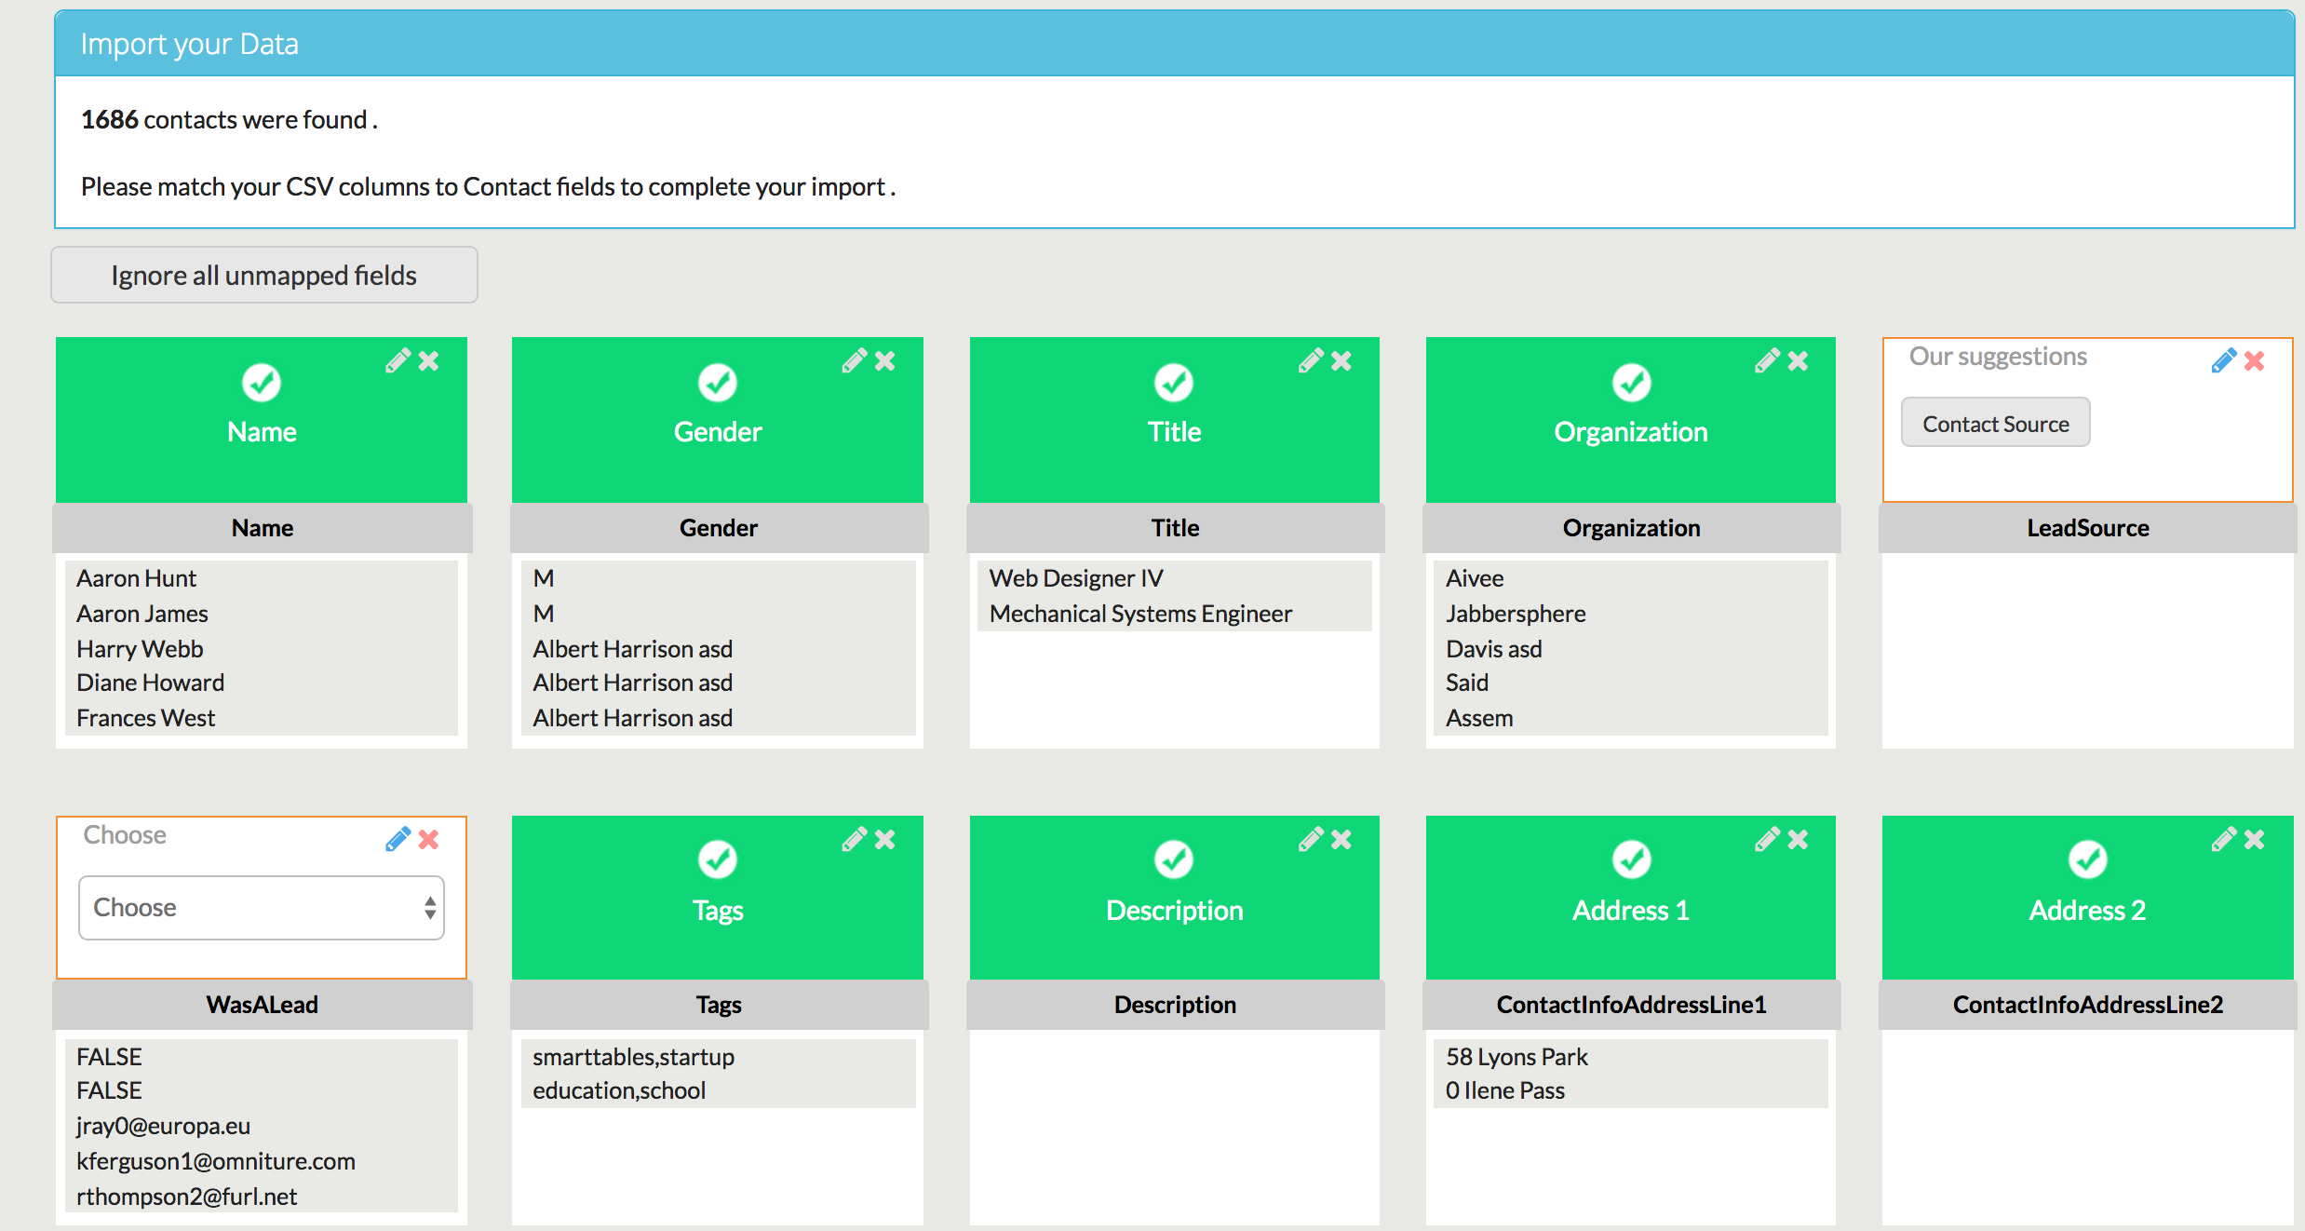Image resolution: width=2305 pixels, height=1231 pixels.
Task: Click red X on WasALead card
Action: 428,840
